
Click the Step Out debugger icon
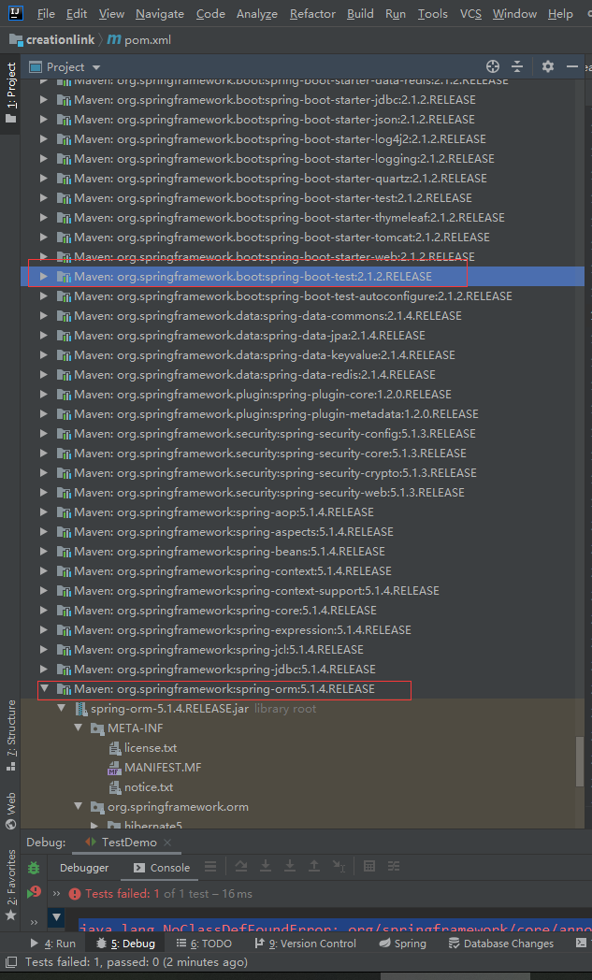coord(314,866)
